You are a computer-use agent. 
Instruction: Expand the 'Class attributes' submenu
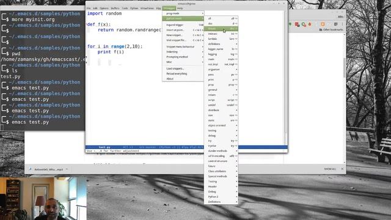pos(221,171)
